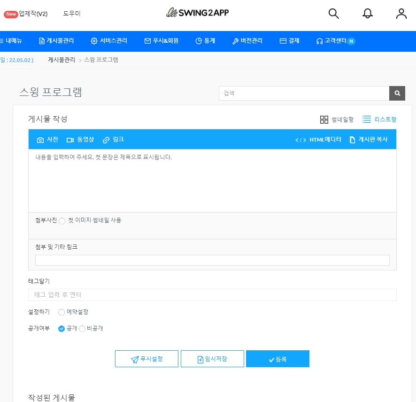This screenshot has height=402, width=416.
Task: Click 등록 submit button
Action: [x=277, y=359]
